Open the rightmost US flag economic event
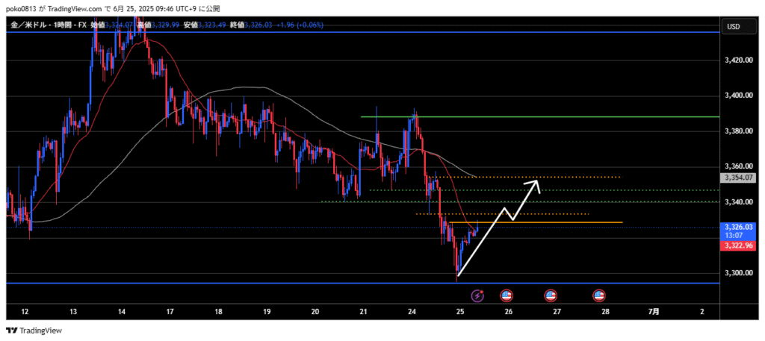This screenshot has height=341, width=765. [x=599, y=295]
